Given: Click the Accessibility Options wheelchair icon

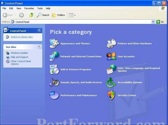Looking at the screenshot, I should [x=111, y=82].
